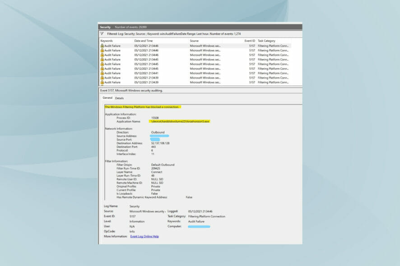Click the Current Profile 'Private' value
The height and width of the screenshot is (266, 400).
[x=156, y=190]
